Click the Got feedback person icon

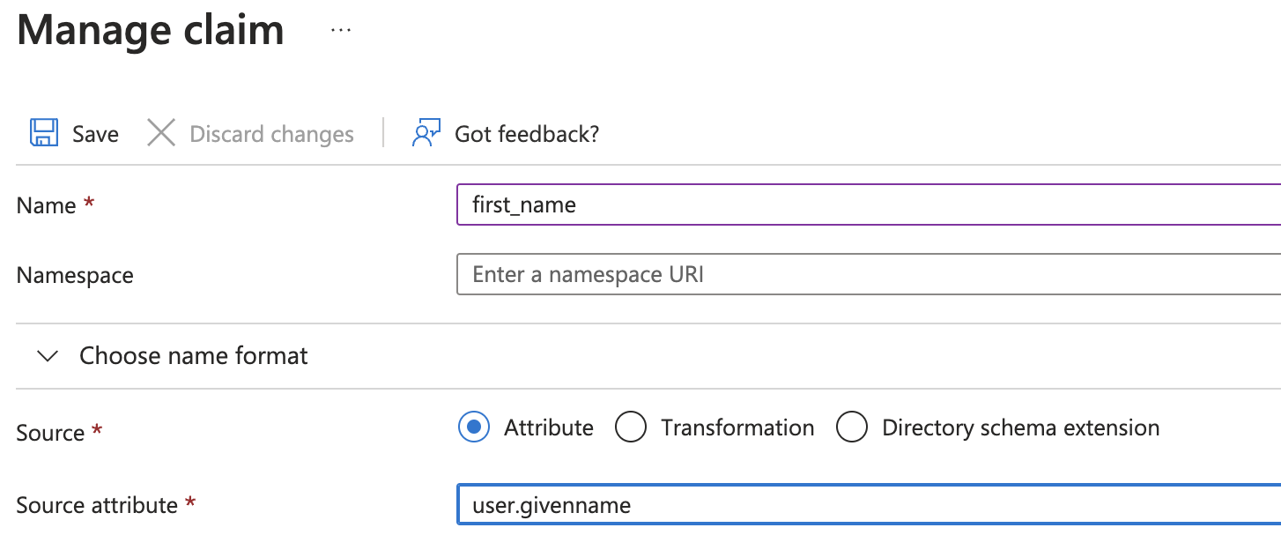coord(426,133)
